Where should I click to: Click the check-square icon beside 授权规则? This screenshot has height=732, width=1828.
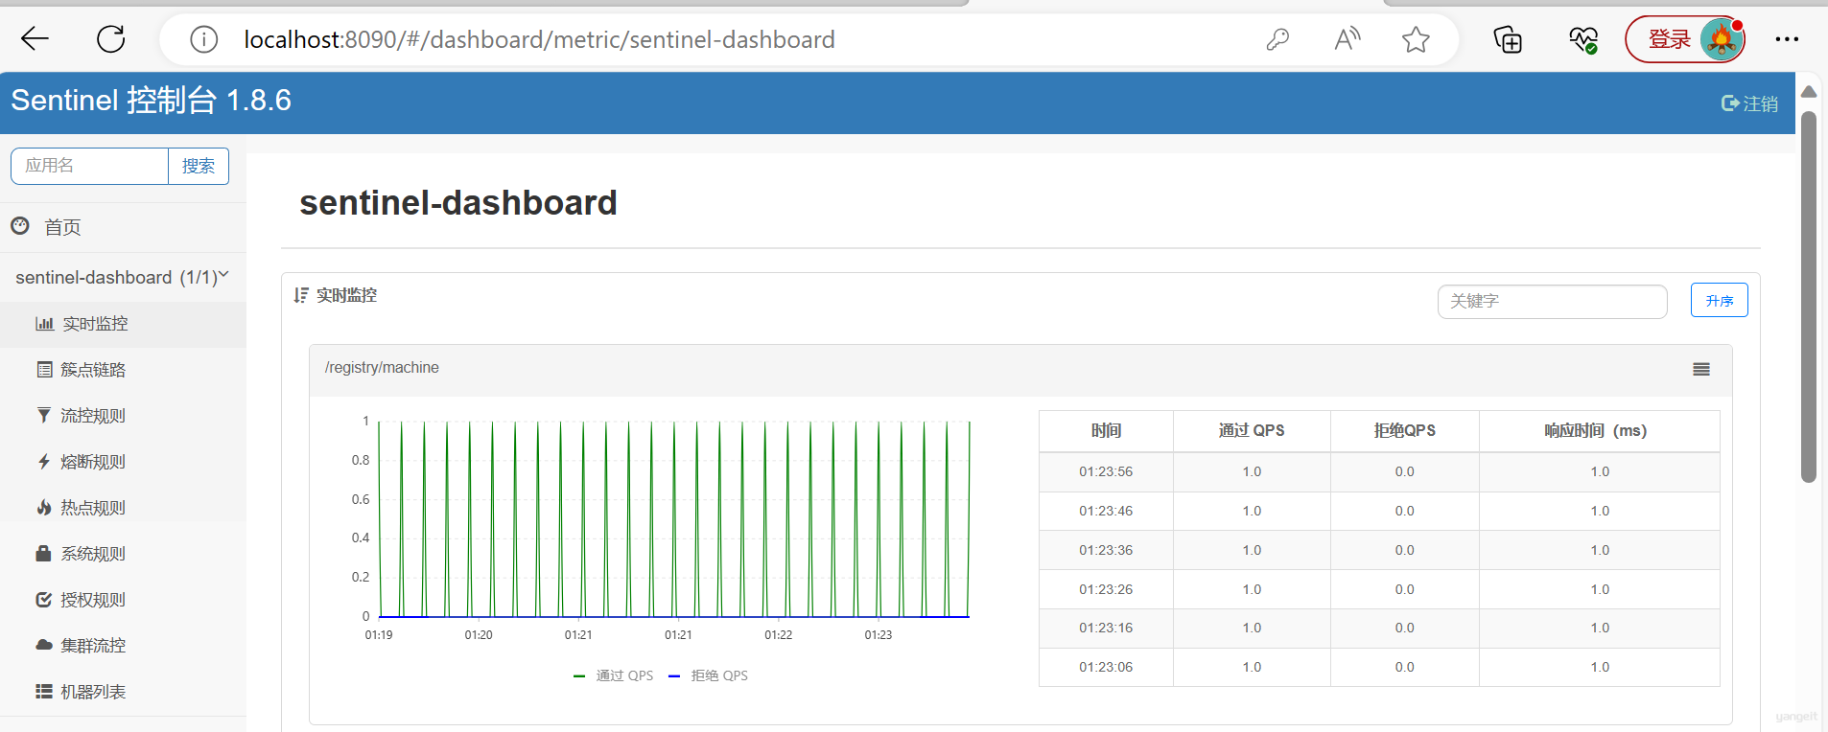43,600
